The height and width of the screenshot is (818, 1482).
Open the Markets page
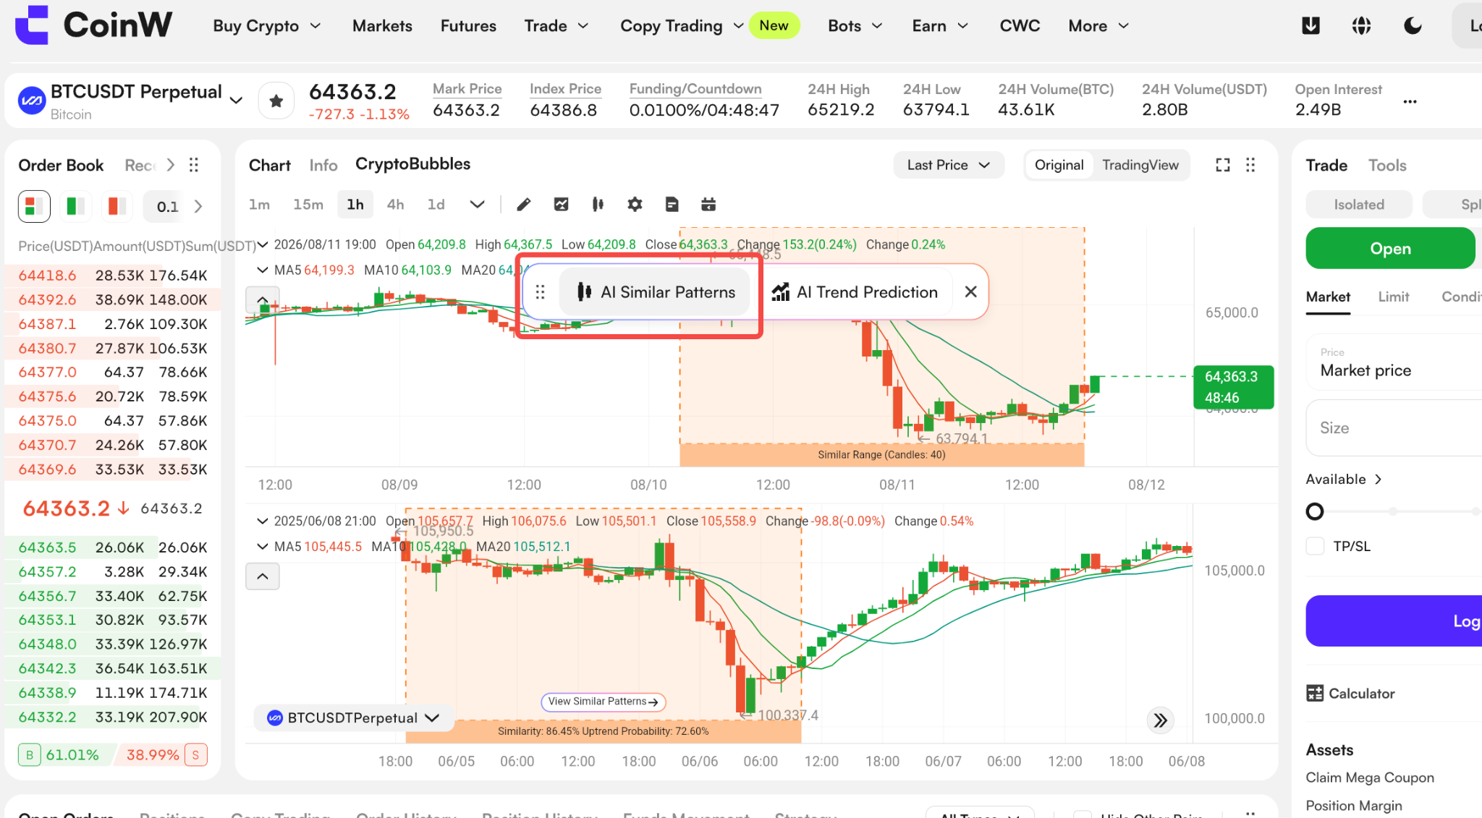click(x=382, y=26)
